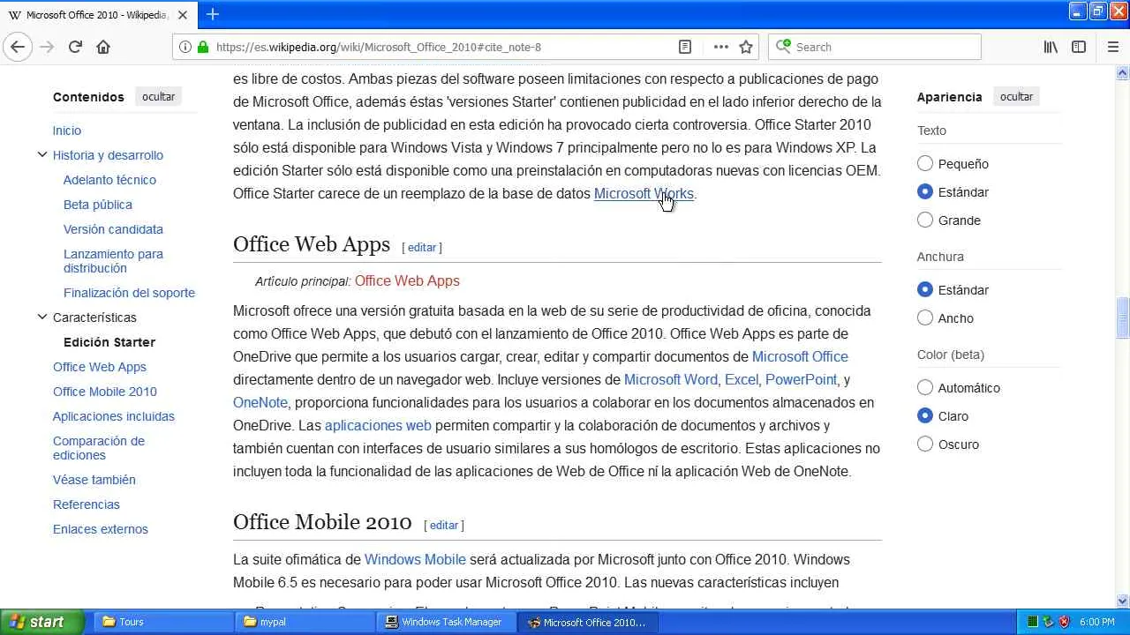Select the Automático color option

pos(925,388)
